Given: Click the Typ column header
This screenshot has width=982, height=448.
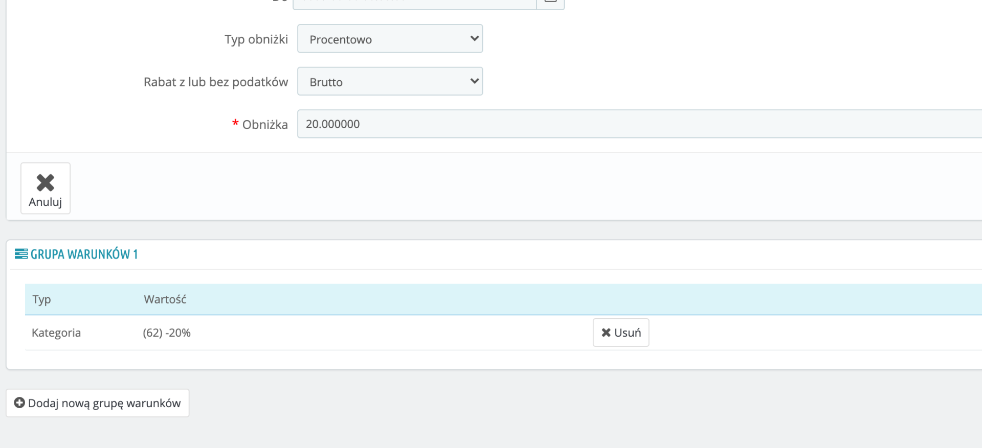Looking at the screenshot, I should tap(41, 299).
